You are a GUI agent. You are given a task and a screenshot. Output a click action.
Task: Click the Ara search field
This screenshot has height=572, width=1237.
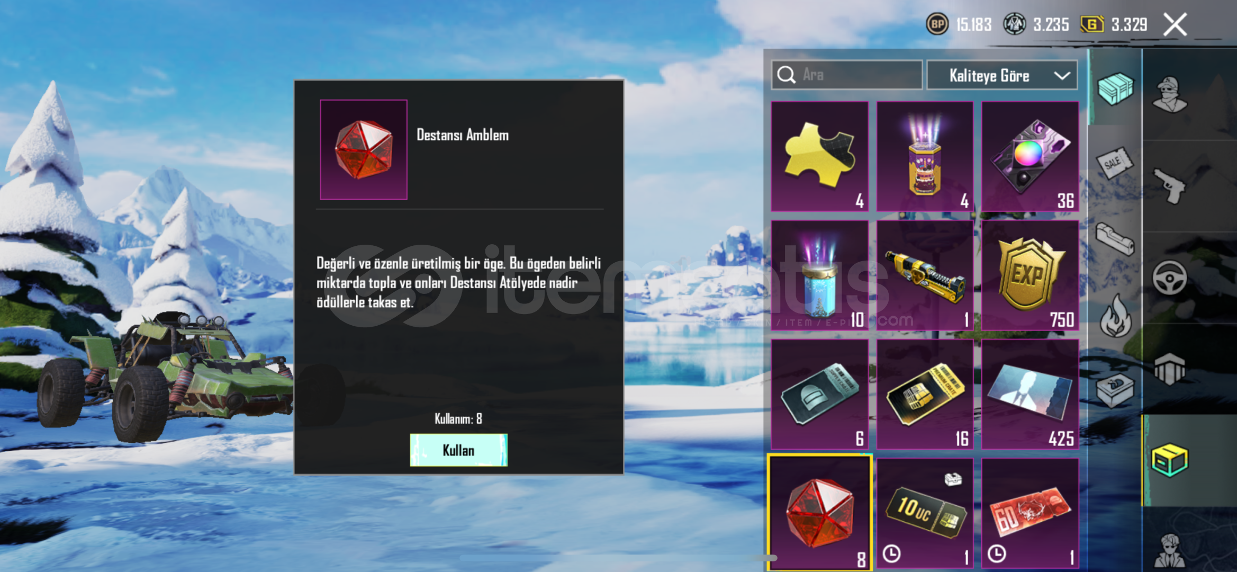point(847,75)
